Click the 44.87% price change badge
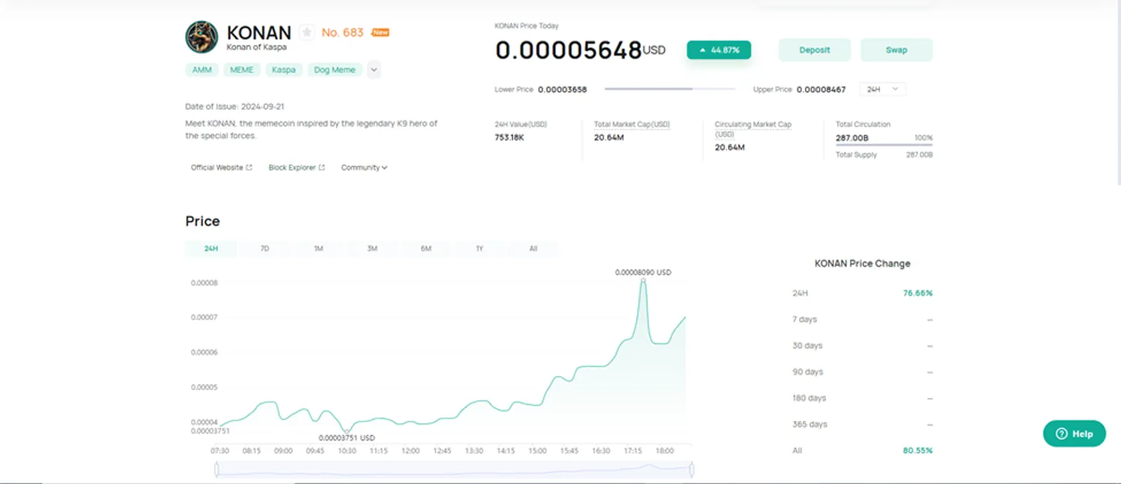Image resolution: width=1121 pixels, height=484 pixels. coord(719,50)
